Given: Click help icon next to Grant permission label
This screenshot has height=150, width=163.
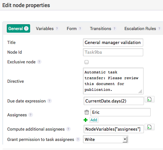Looking at the screenshot, I should [x=78, y=139].
